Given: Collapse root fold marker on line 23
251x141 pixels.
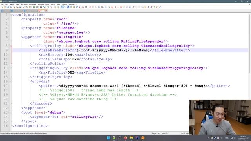Looking at the screenshot, I should coord(11,112).
